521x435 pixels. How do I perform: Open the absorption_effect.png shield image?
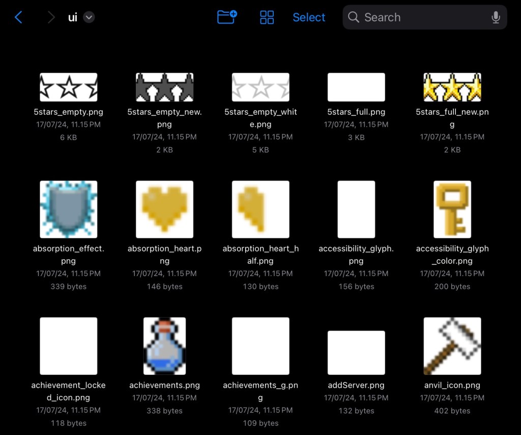click(x=69, y=209)
